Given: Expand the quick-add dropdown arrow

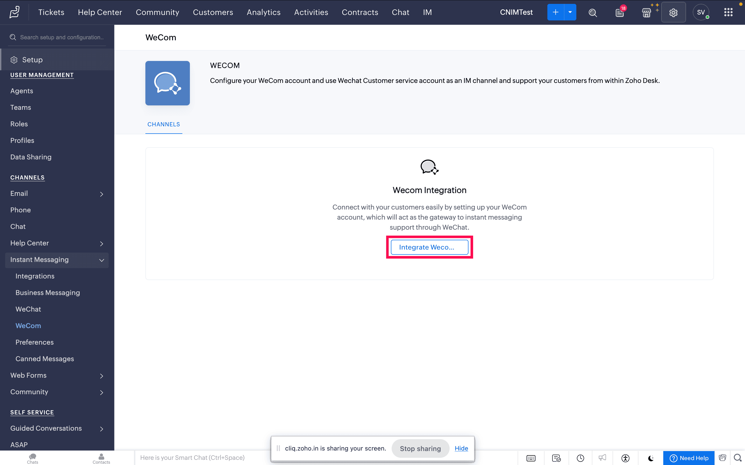Looking at the screenshot, I should [x=570, y=12].
